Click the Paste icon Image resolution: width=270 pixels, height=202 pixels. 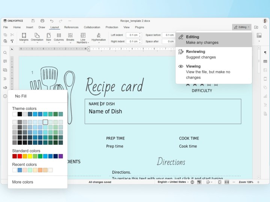[x=5, y=41]
